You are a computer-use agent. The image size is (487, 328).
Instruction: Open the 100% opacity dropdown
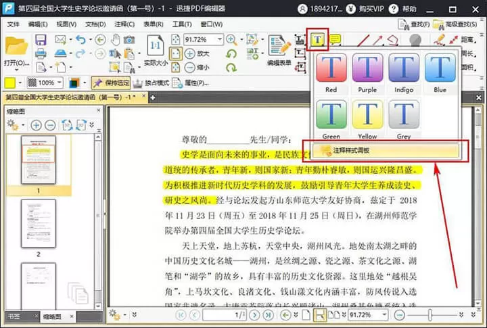(x=59, y=83)
